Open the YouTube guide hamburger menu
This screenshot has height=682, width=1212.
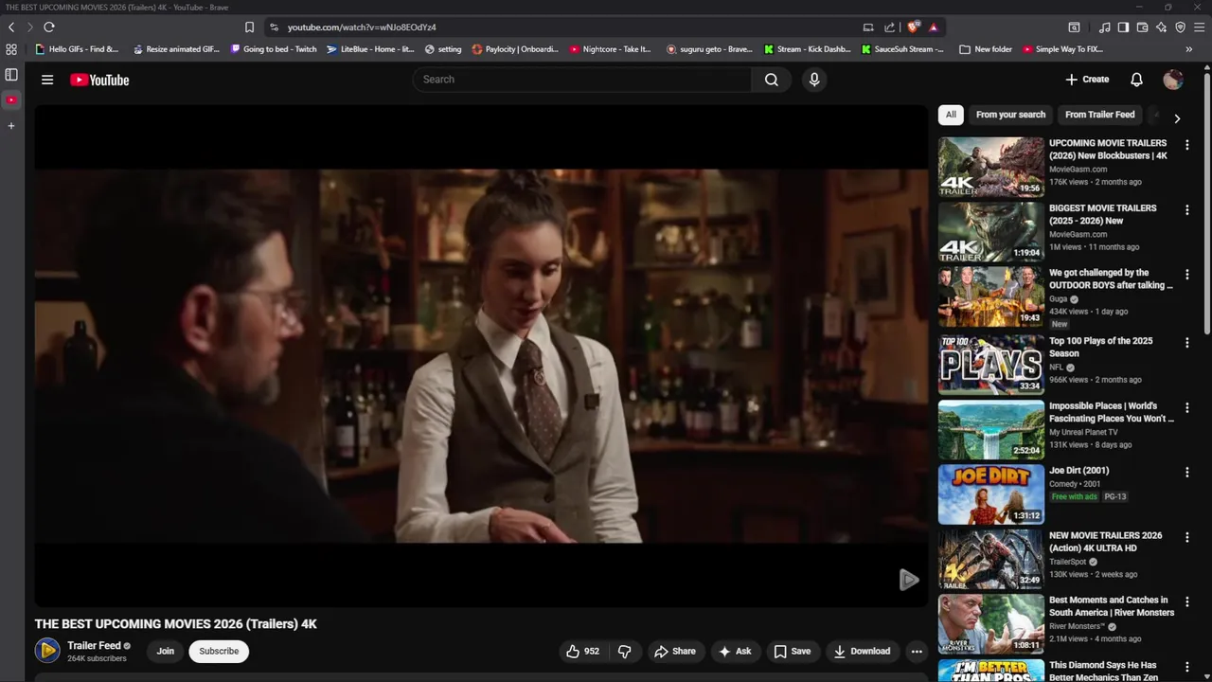point(47,80)
